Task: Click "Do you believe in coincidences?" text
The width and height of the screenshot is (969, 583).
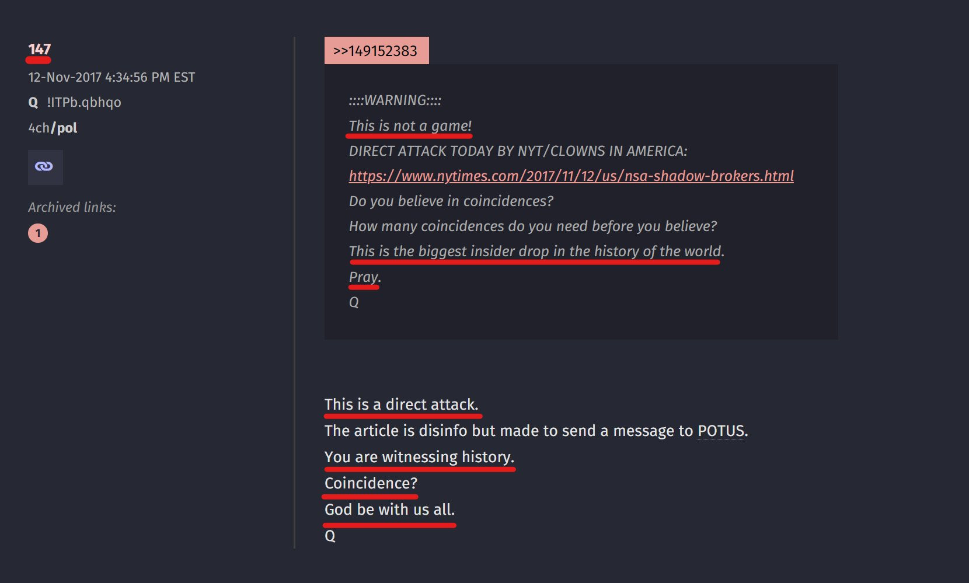Action: [451, 201]
